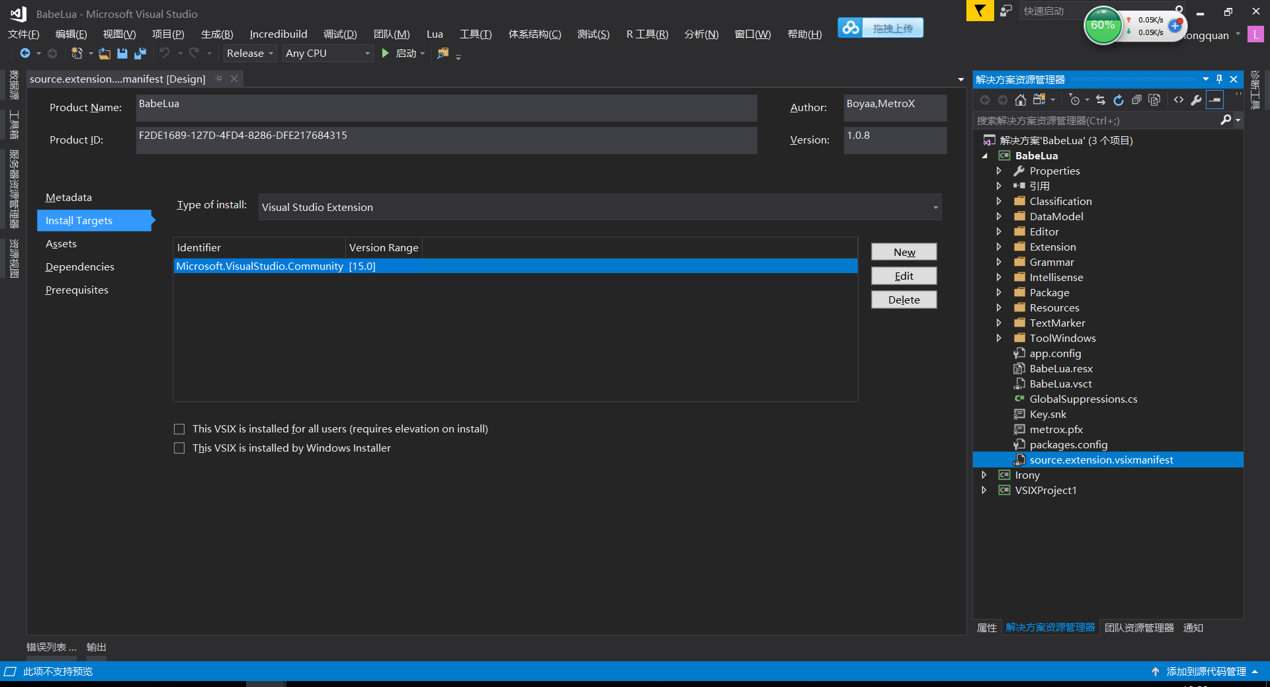The height and width of the screenshot is (687, 1270).
Task: Switch to the 属性 properties tab
Action: click(x=987, y=627)
